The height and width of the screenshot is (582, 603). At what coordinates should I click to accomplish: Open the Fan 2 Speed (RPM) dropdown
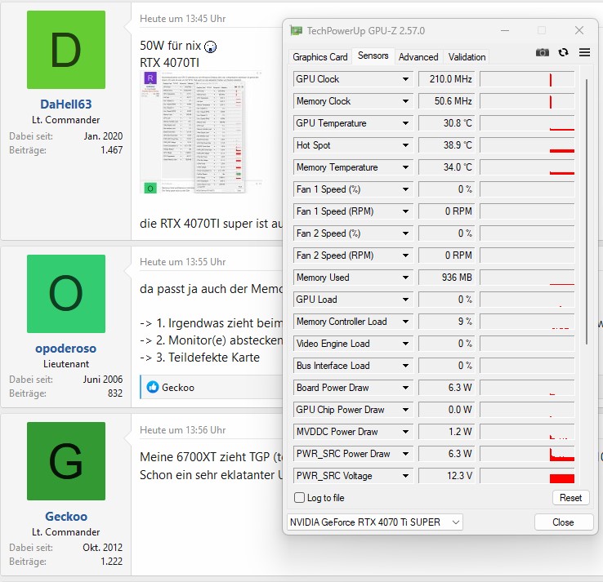coord(405,255)
